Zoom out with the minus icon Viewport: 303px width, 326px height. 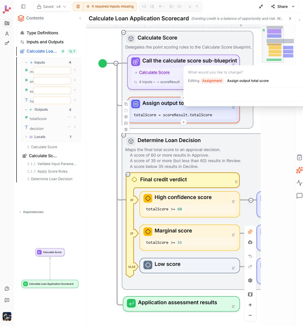point(250,316)
